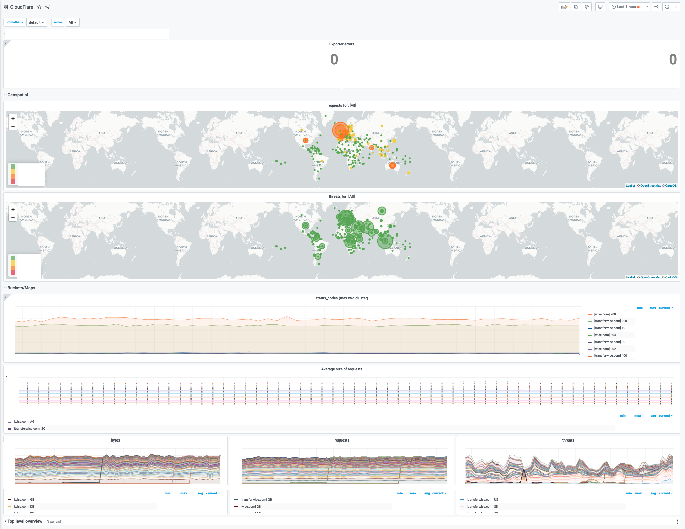Collapse the Geospatial row
Viewport: 685px width, 529px height.
click(x=17, y=95)
